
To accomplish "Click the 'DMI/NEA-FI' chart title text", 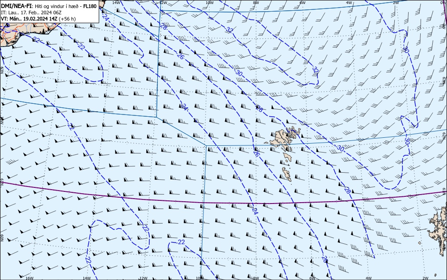I will pyautogui.click(x=16, y=7).
